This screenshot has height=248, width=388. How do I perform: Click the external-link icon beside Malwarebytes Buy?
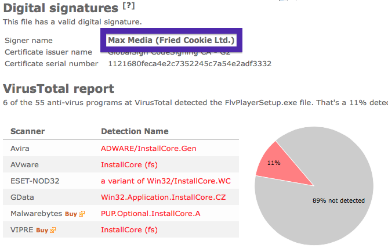(82, 214)
